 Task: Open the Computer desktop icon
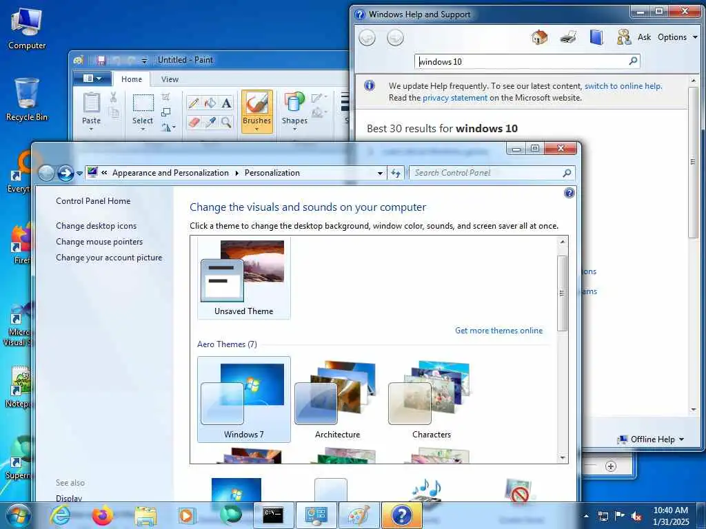point(27,29)
